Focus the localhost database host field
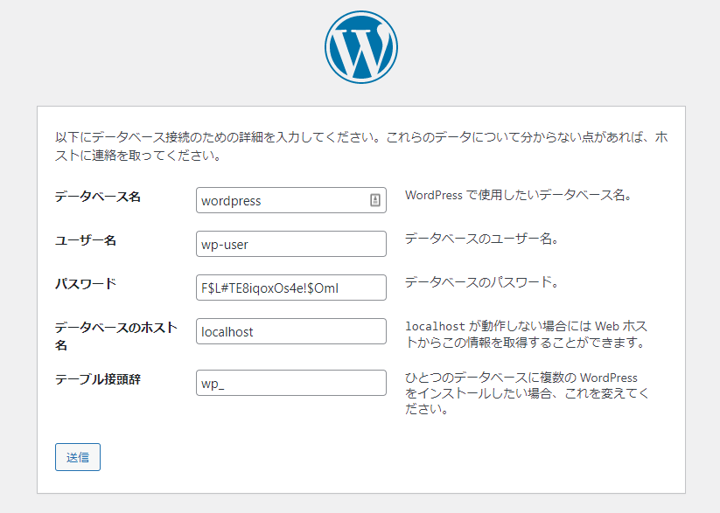720x513 pixels. tap(291, 331)
